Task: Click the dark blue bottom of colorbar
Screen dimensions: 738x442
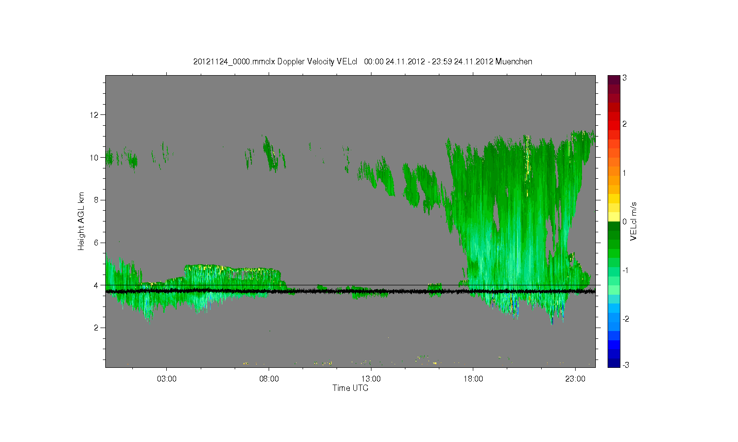Action: coord(614,362)
